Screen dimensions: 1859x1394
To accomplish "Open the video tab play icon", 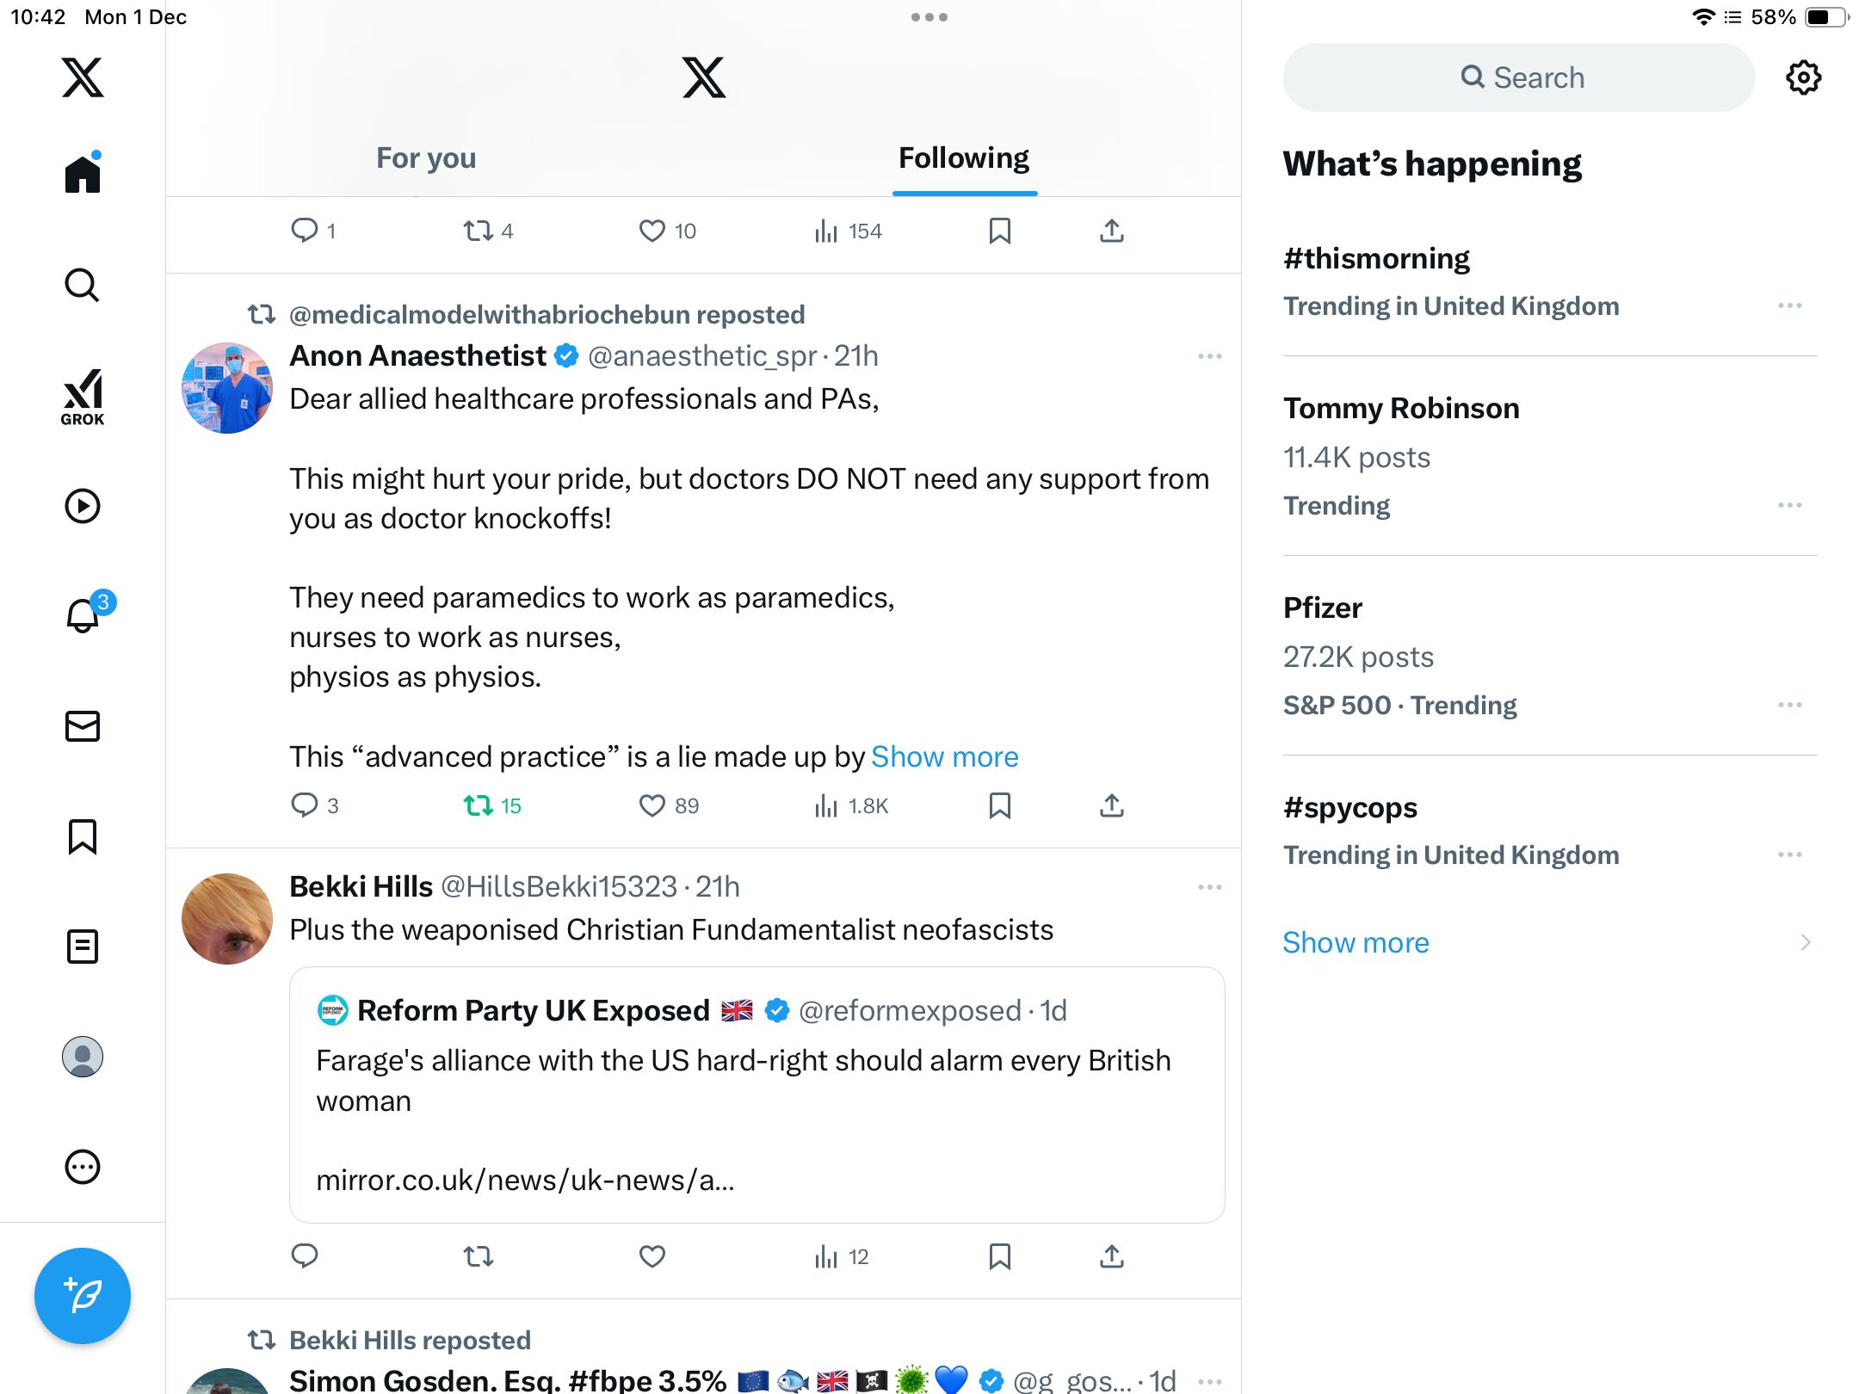I will coord(83,506).
